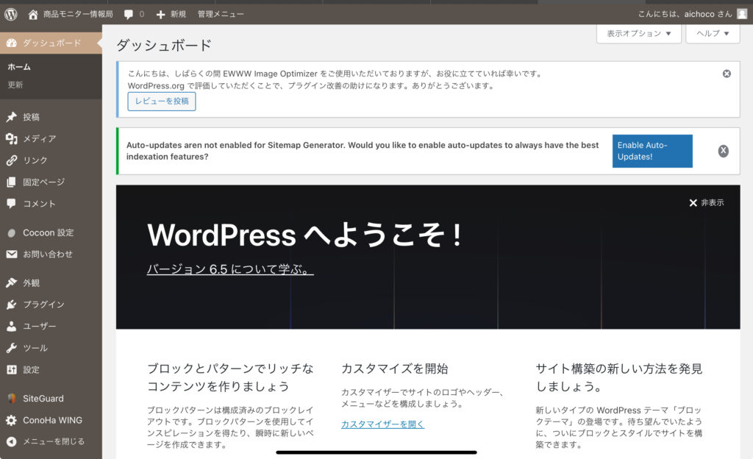
Task: Click the Auto-updates aren not enabled message
Action: tap(363, 151)
